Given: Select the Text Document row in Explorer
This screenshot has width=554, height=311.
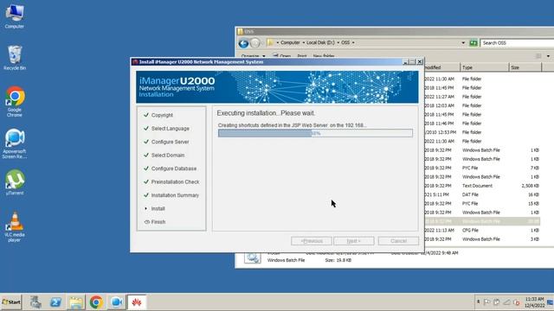Looking at the screenshot, I should (482, 186).
